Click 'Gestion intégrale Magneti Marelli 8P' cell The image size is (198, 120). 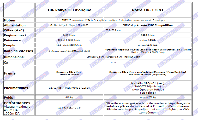(x=69, y=25)
